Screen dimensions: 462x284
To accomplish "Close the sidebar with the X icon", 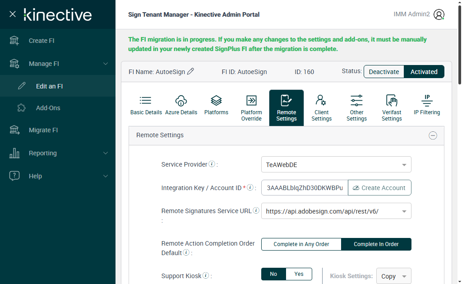I will [x=12, y=14].
